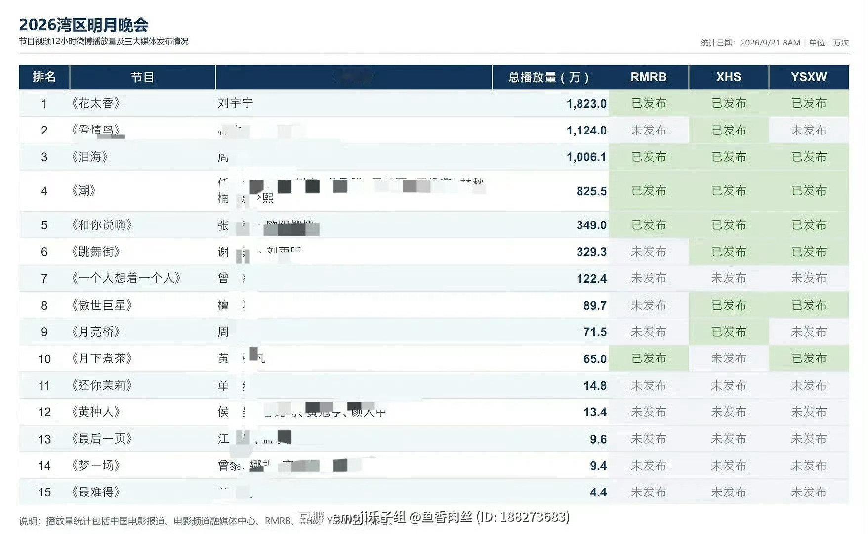Select the program title 《最后一页》
Viewport: 868px width, 534px height.
tap(102, 439)
